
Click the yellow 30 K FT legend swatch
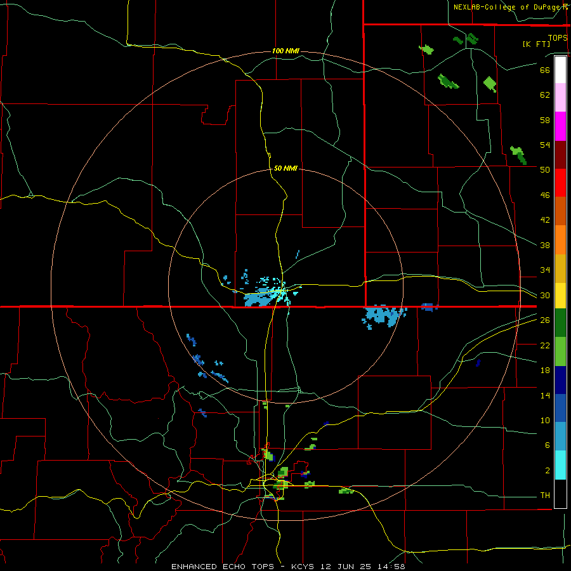(x=560, y=295)
